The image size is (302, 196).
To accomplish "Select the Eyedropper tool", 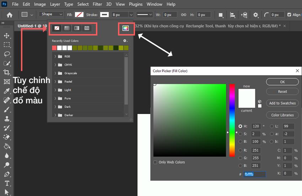I will [x=7, y=91].
